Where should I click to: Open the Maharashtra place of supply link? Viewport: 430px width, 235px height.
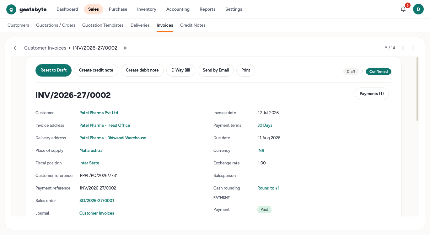point(91,151)
